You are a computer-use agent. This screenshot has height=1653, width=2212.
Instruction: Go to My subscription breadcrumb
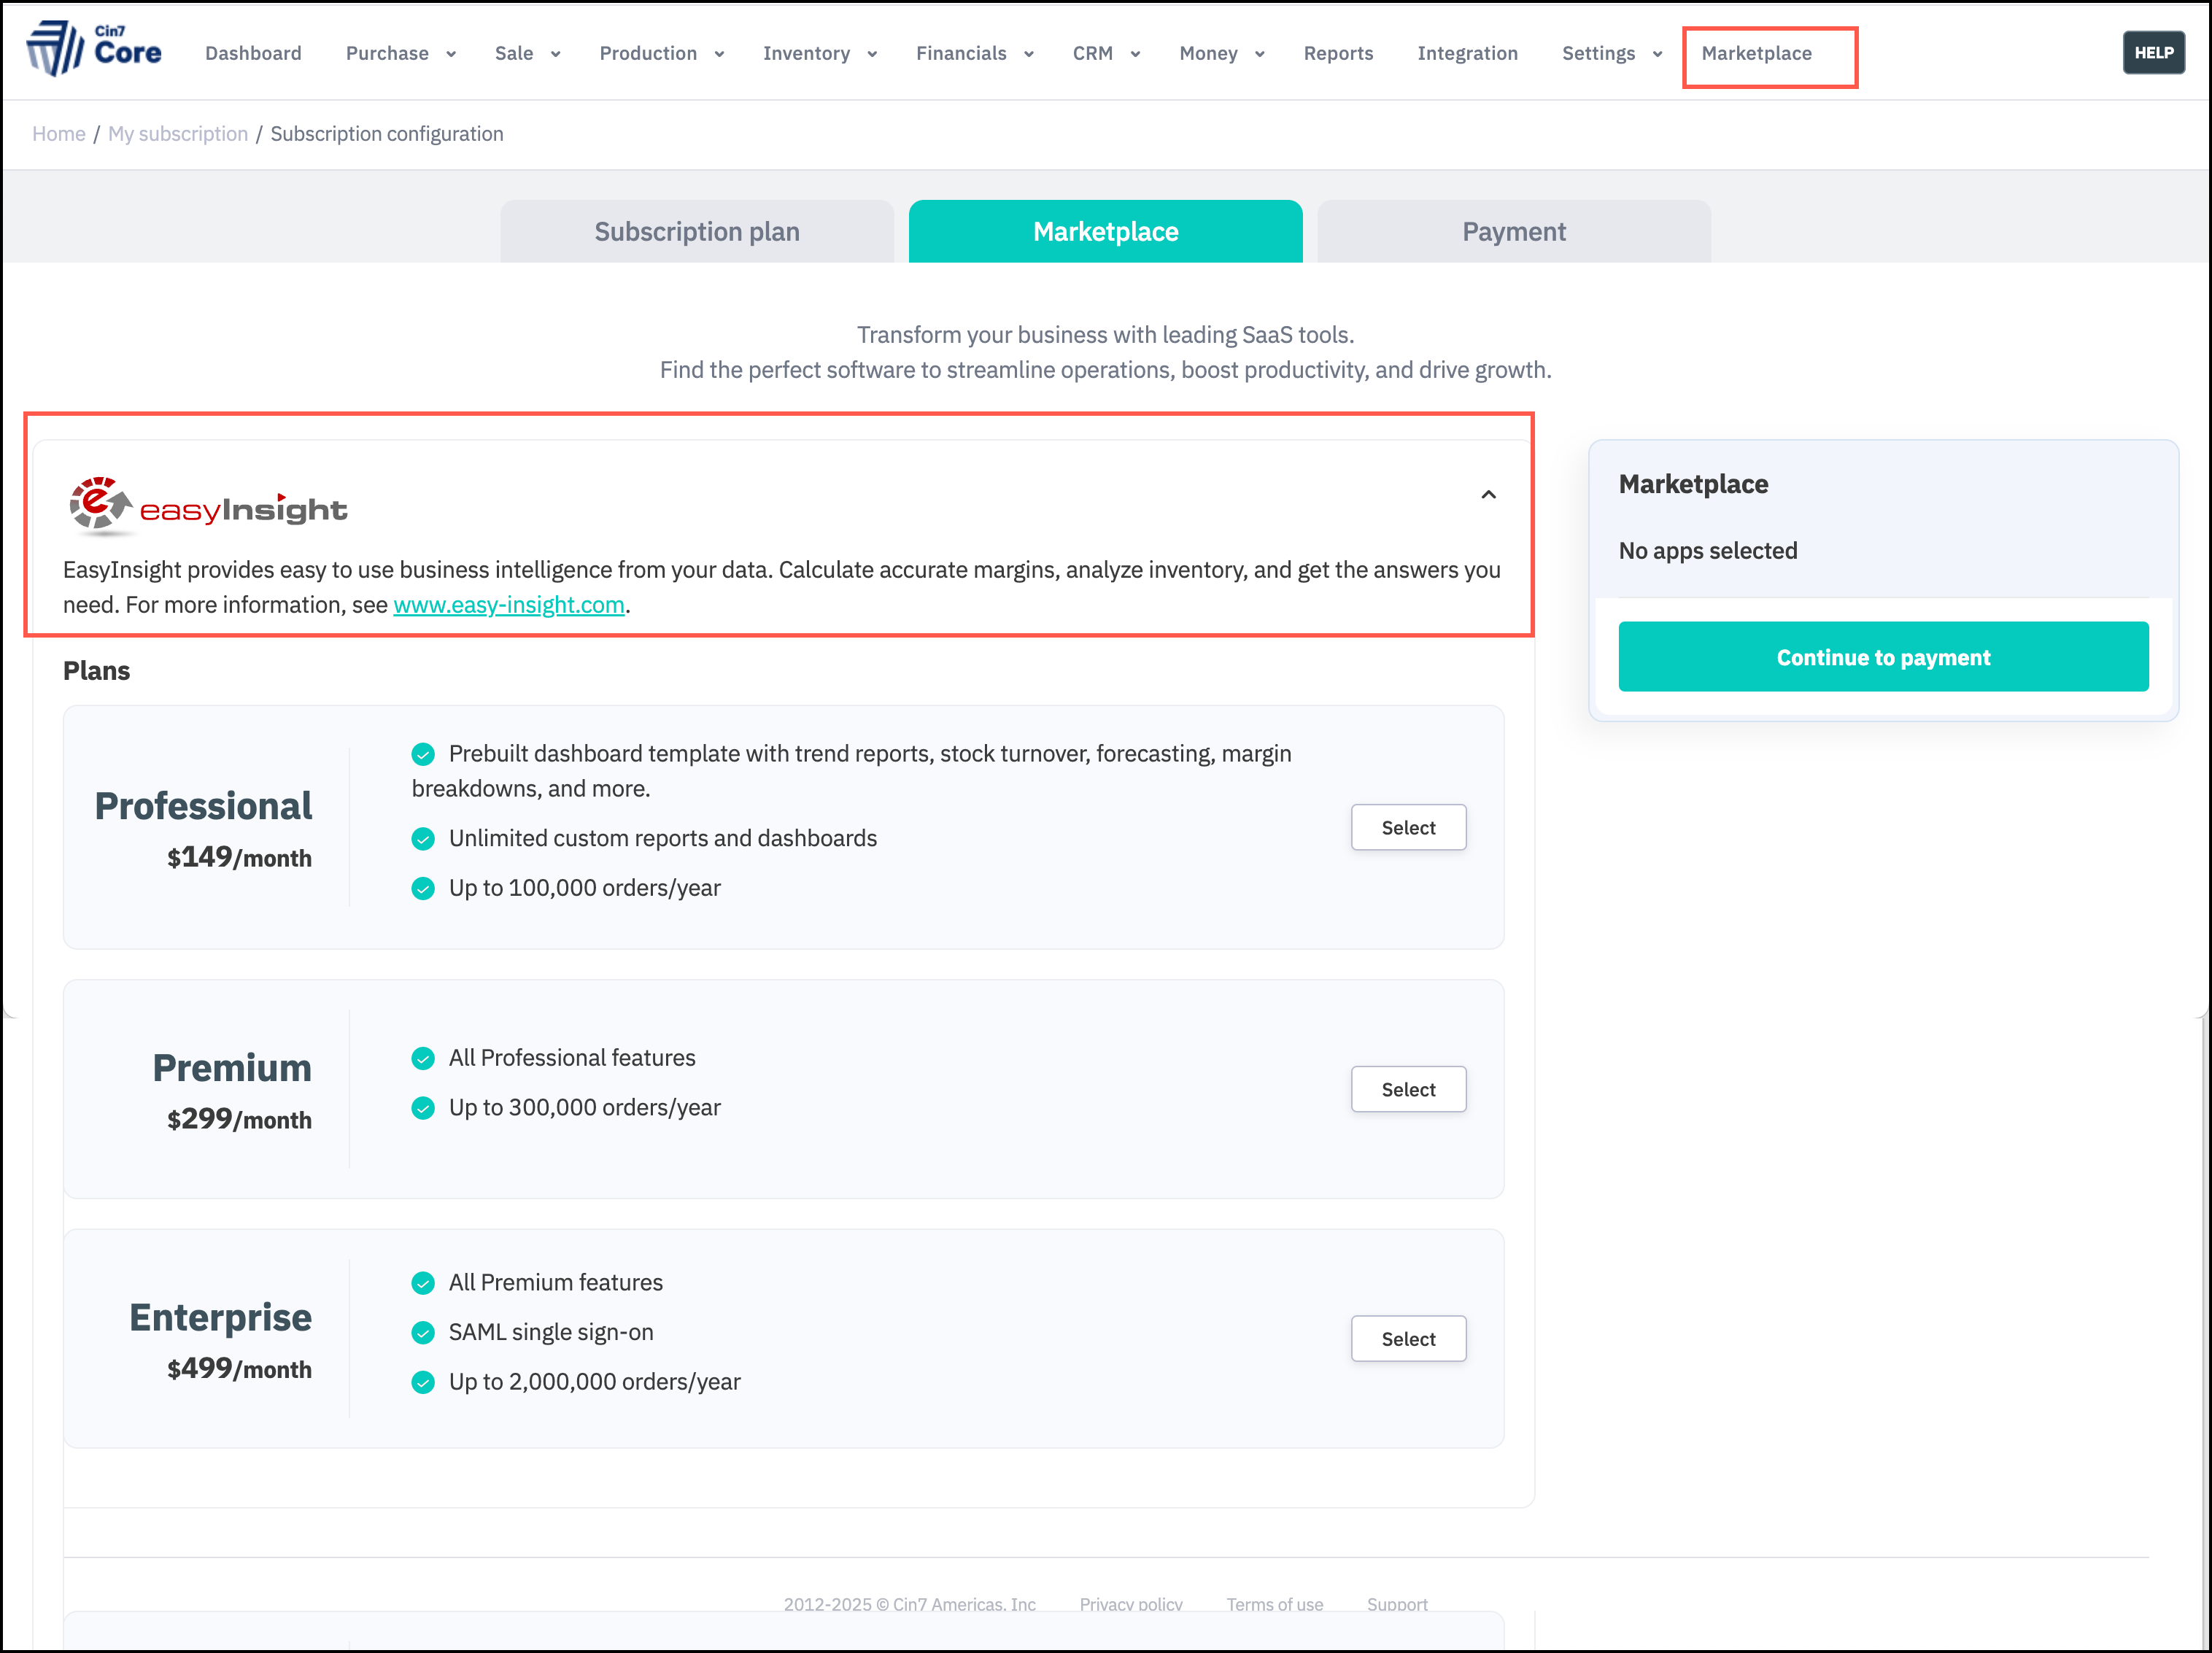[x=178, y=134]
